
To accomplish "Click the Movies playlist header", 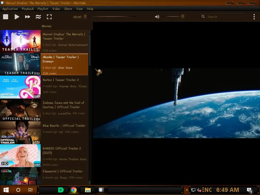I will coord(46,26).
